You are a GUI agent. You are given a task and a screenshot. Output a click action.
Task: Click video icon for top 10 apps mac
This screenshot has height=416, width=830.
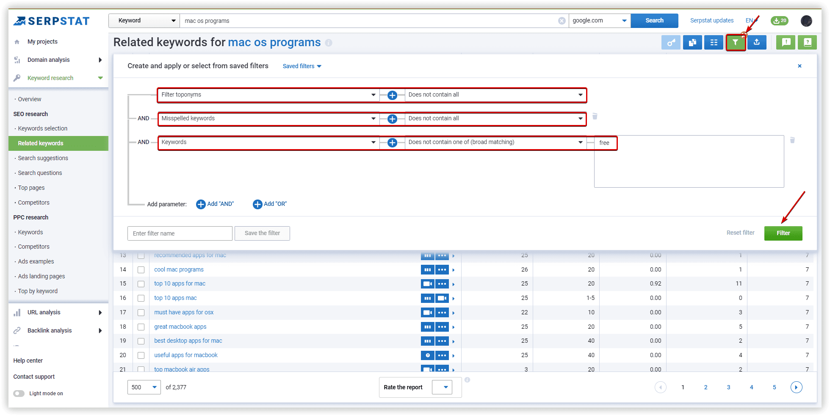(x=442, y=298)
